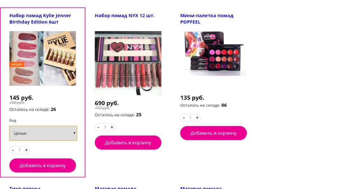Click plus button for NYX lipstick set
The width and height of the screenshot is (344, 189).
(x=112, y=127)
